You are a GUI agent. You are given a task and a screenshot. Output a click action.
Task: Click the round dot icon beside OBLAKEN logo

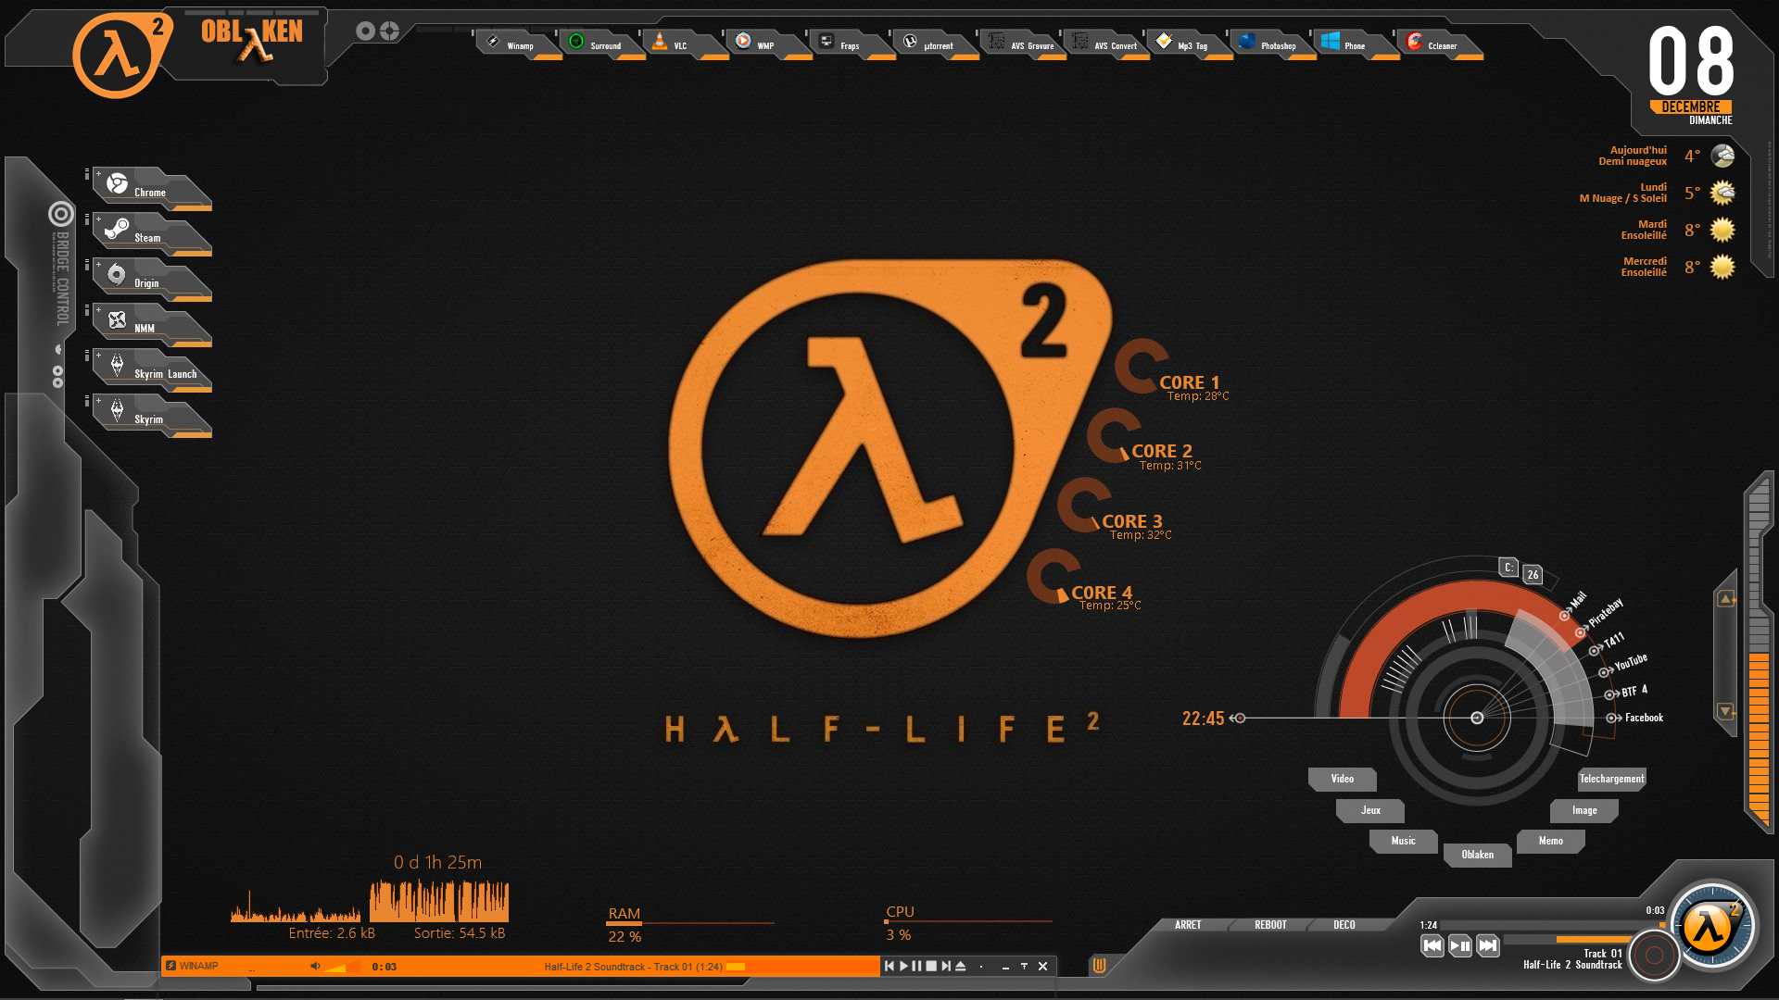[x=365, y=31]
